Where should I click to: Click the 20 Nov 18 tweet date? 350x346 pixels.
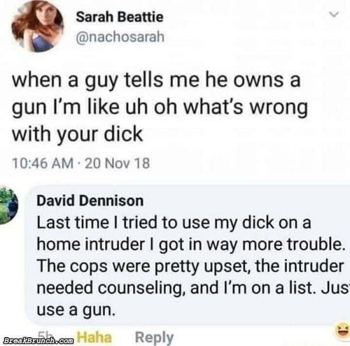[118, 163]
